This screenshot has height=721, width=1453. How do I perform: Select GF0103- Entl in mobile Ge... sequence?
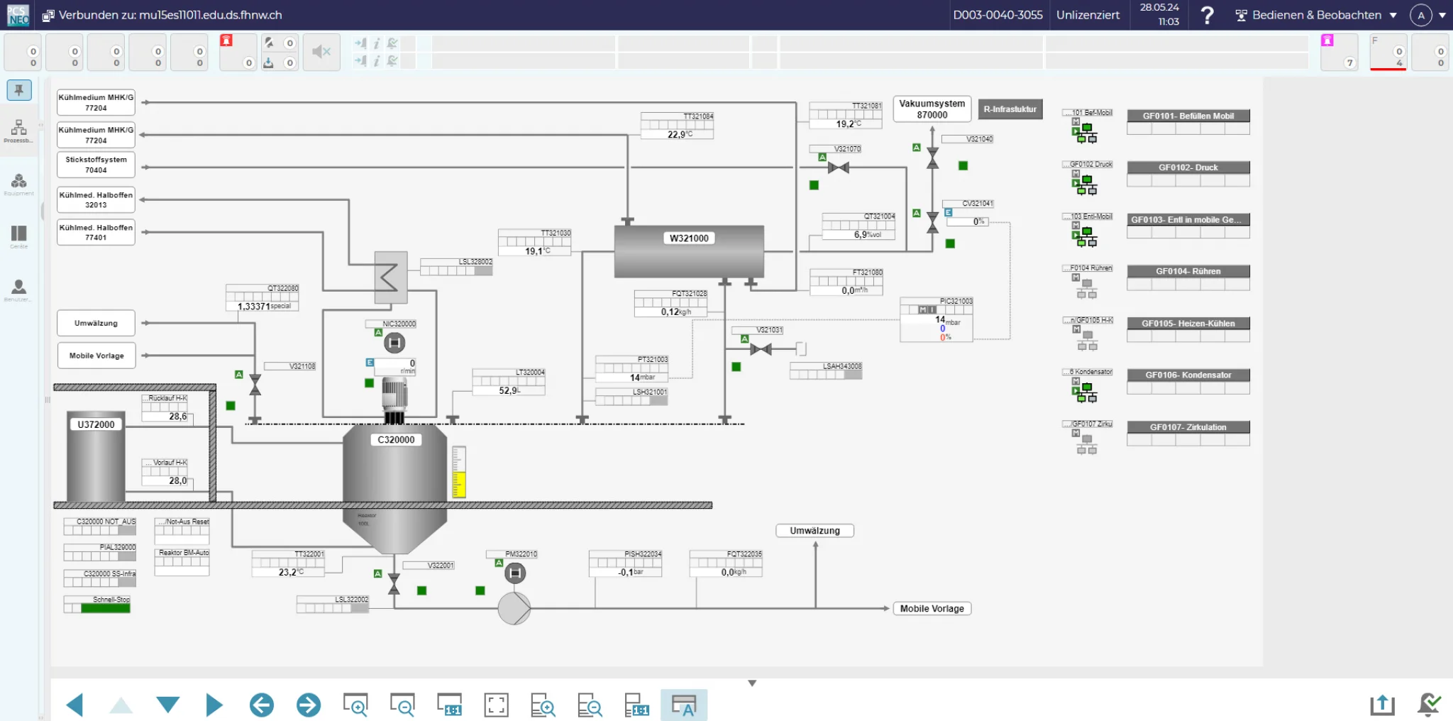click(x=1188, y=219)
